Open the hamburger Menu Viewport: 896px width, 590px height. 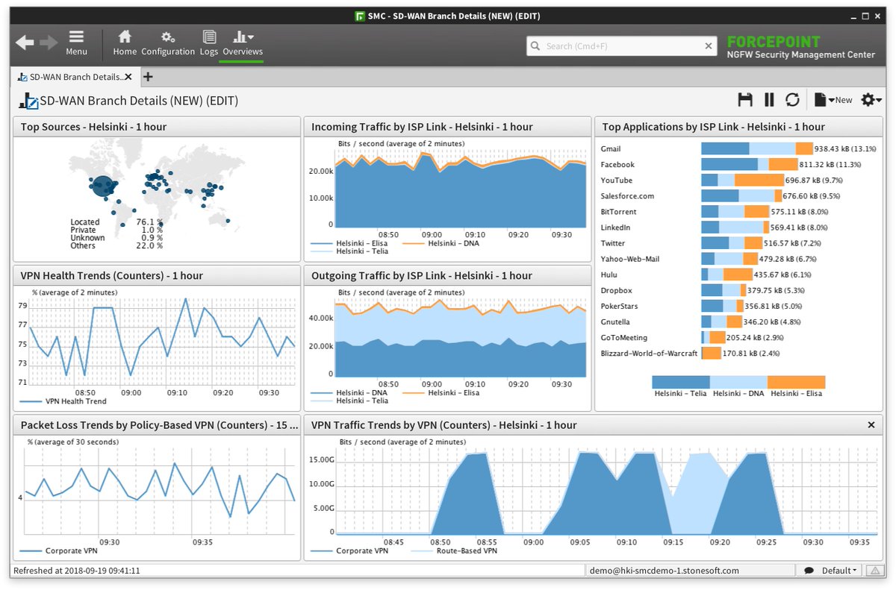pos(76,43)
